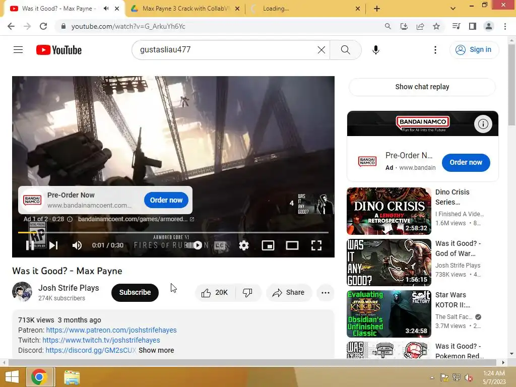Reload the current page
Image resolution: width=516 pixels, height=387 pixels.
coord(43,26)
